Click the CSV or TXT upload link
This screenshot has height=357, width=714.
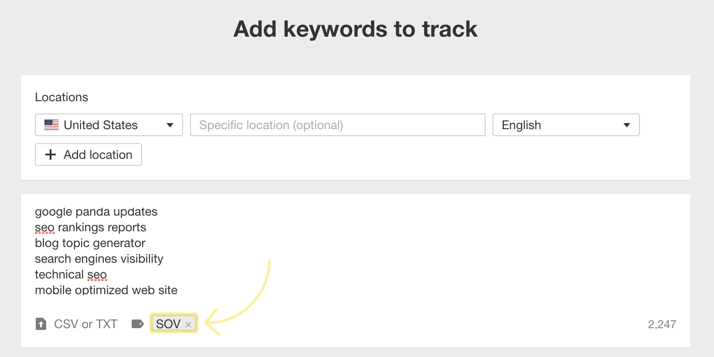click(x=85, y=324)
